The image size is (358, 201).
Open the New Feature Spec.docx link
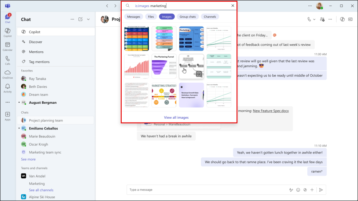coord(271,111)
